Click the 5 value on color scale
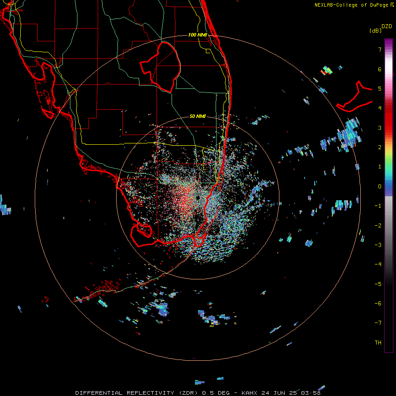 (x=380, y=88)
